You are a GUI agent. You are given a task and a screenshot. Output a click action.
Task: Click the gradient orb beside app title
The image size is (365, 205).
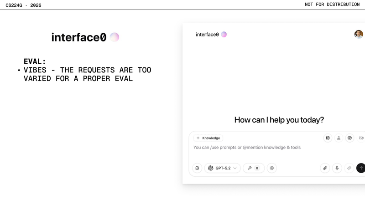(x=224, y=35)
